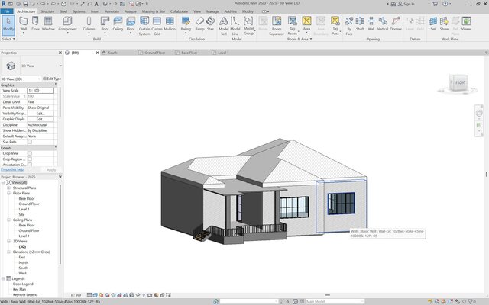
Task: Toggle the Crop View checkbox
Action: tap(30, 152)
